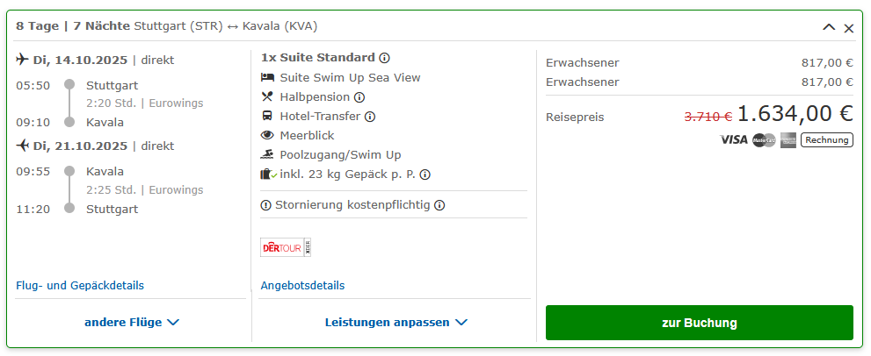Viewport: 871px width, 356px height.
Task: Click info icon next to Suite Standard
Action: (x=384, y=58)
